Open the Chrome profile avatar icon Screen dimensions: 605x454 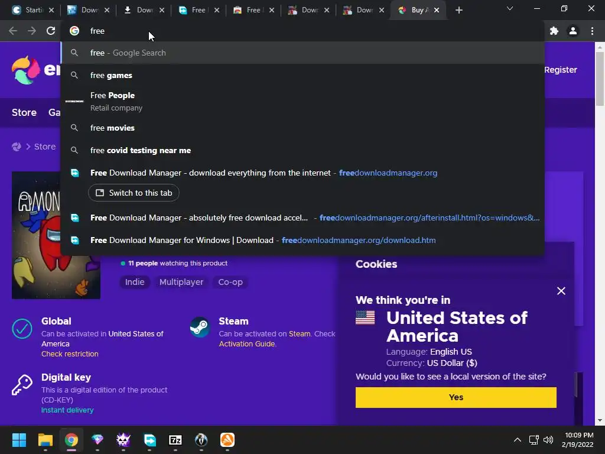[x=573, y=31]
